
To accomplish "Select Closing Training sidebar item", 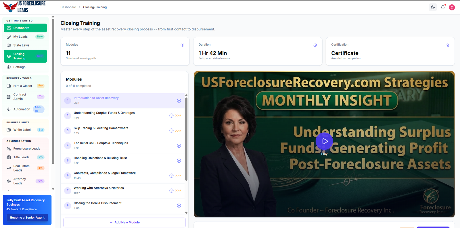I will (25, 56).
